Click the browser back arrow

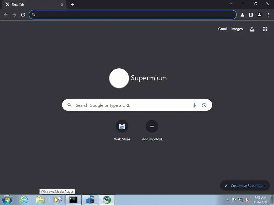coord(6,15)
